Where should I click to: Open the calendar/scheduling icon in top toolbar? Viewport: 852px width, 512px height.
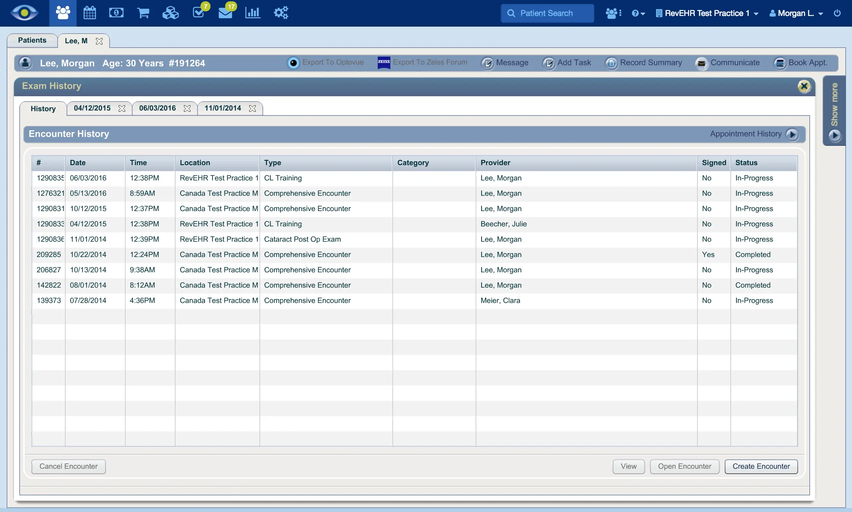click(89, 12)
